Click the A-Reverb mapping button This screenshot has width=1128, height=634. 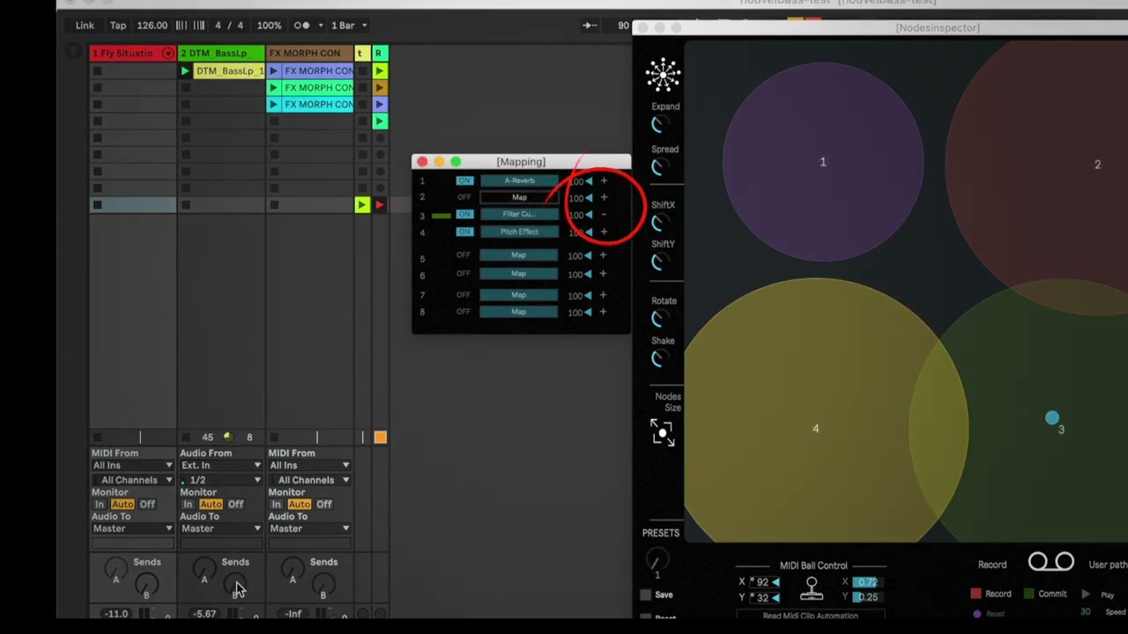[x=519, y=181]
